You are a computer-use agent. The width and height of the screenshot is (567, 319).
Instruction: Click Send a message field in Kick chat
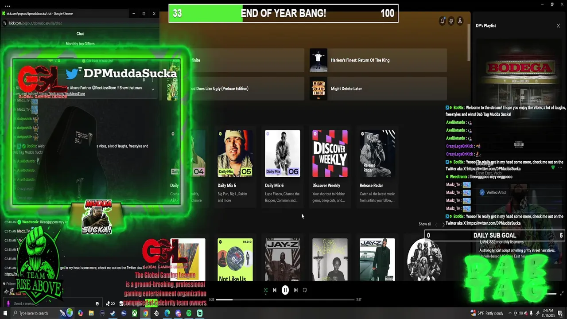tap(53, 303)
